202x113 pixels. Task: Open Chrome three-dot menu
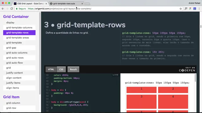(199, 9)
